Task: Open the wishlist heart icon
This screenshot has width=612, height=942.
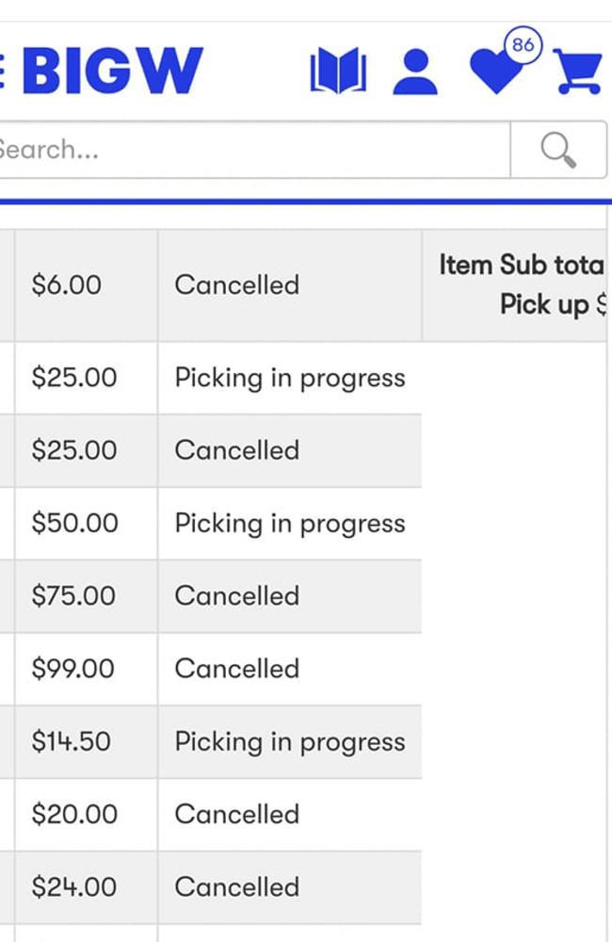Action: click(496, 72)
